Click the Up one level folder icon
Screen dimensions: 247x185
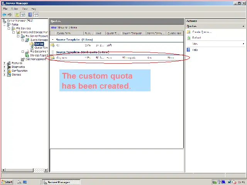click(17, 15)
